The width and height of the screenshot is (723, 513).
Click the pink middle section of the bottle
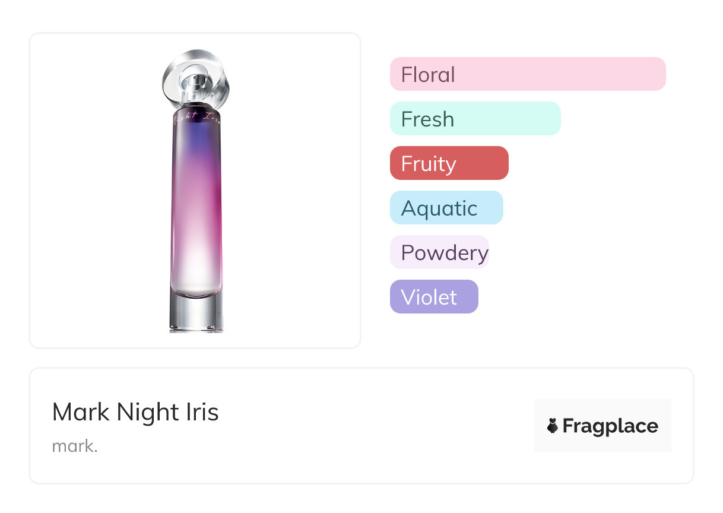[196, 202]
